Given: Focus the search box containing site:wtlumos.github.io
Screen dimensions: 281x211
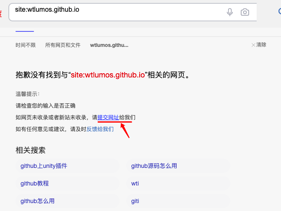Looking at the screenshot, I should tap(117, 12).
